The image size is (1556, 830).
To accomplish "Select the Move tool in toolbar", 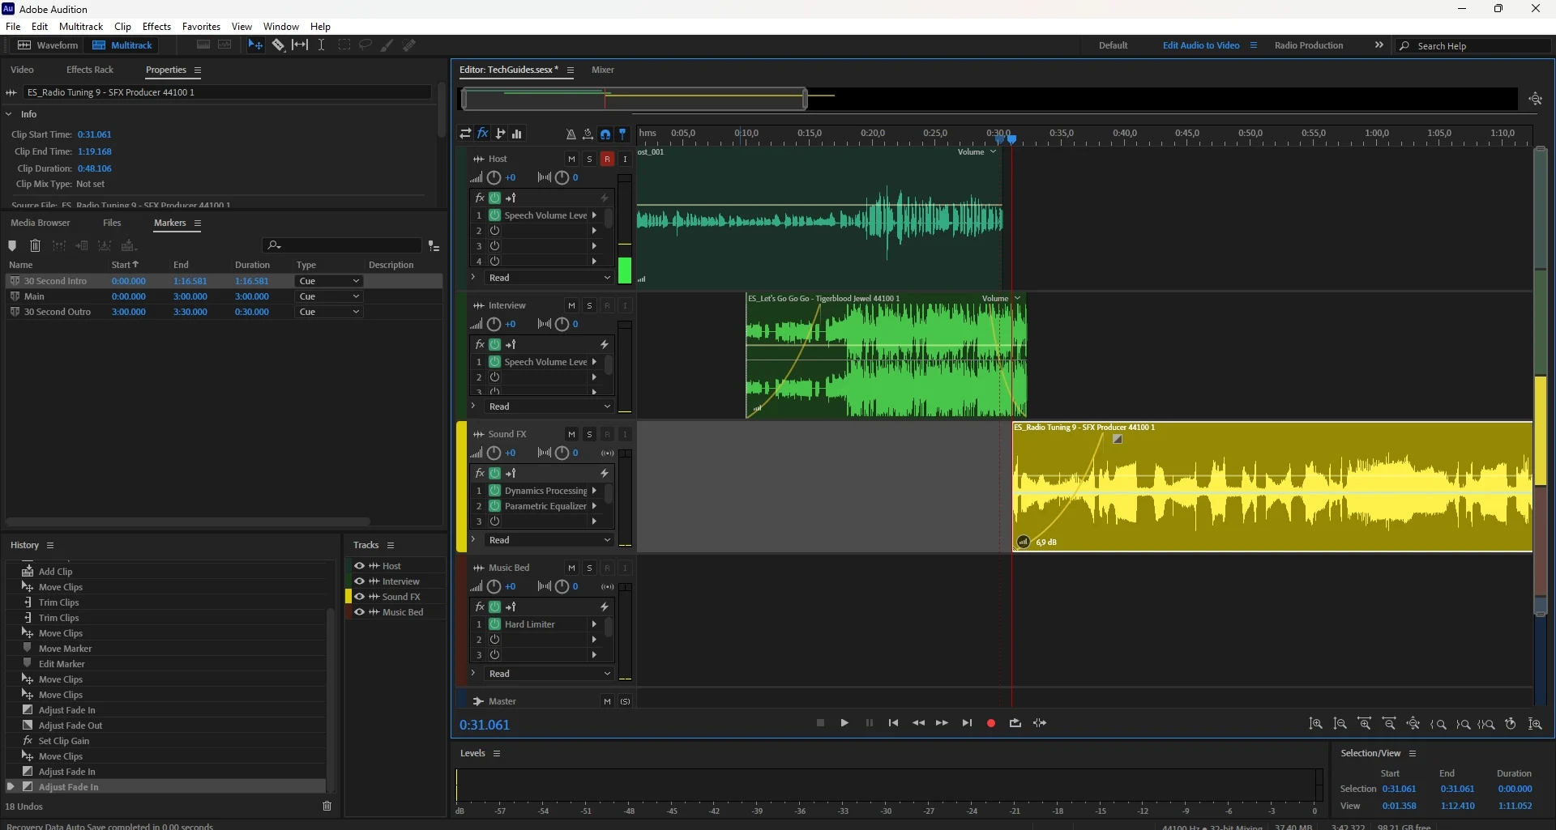I will (255, 45).
